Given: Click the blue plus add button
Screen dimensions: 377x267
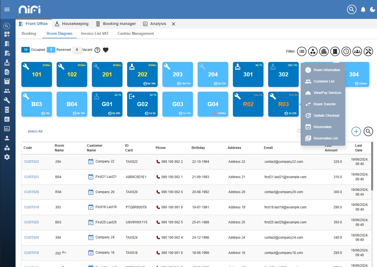Looking at the screenshot, I should click(356, 131).
